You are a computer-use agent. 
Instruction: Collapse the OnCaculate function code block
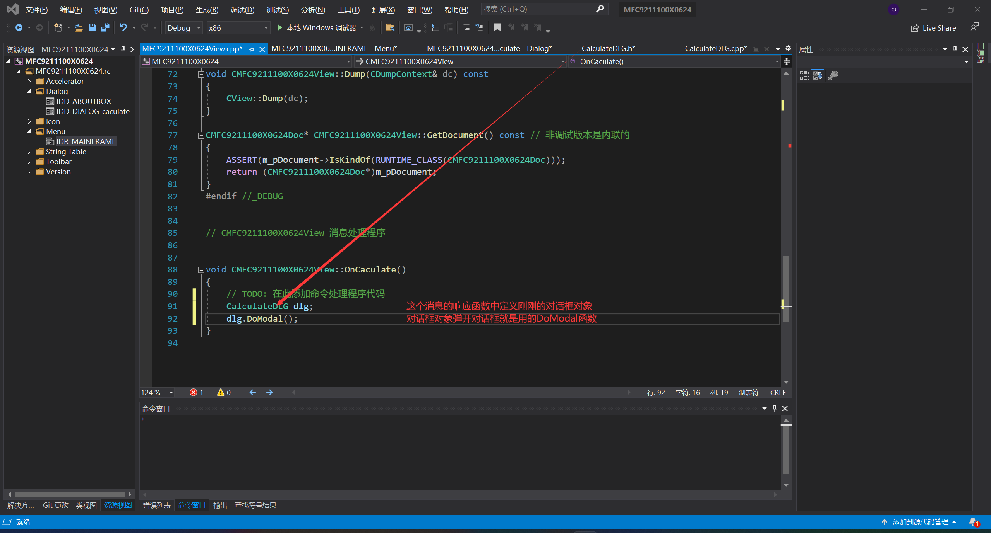(201, 270)
